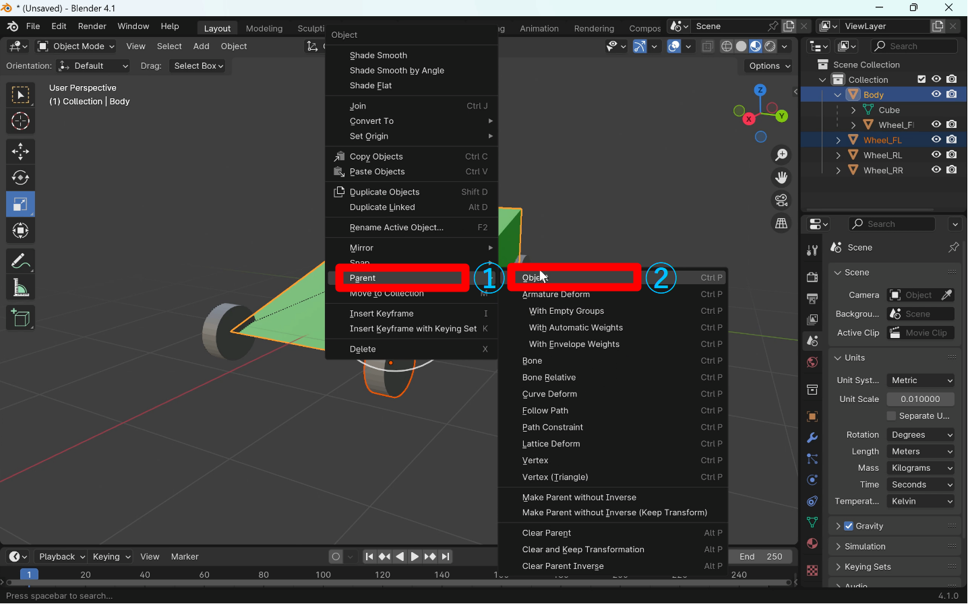Click the outliner Search field
Viewport: 968px width, 604px height.
915,46
